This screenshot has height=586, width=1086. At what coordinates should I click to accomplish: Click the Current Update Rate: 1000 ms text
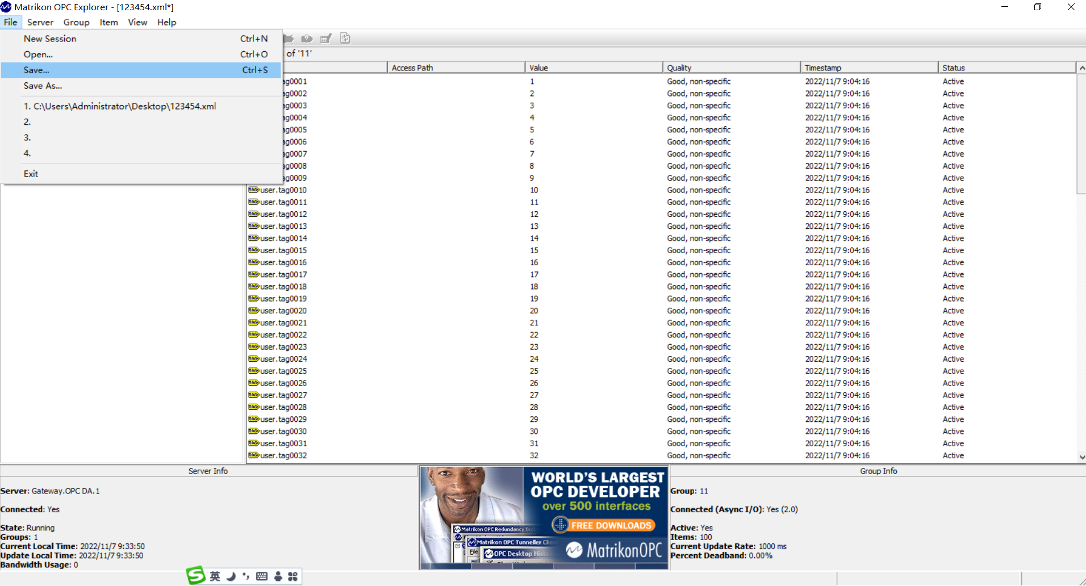point(728,546)
